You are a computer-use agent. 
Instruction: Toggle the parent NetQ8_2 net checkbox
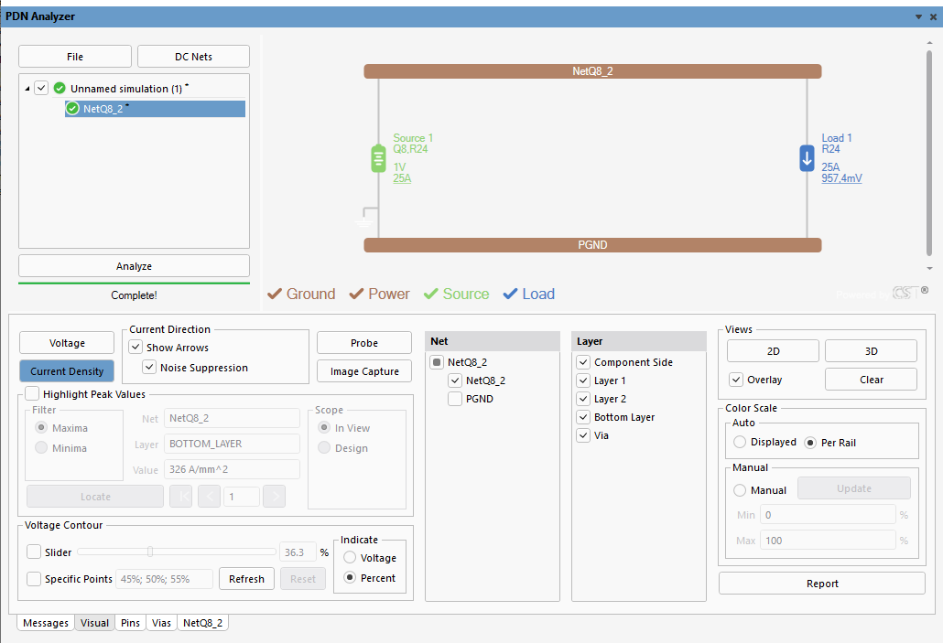438,362
